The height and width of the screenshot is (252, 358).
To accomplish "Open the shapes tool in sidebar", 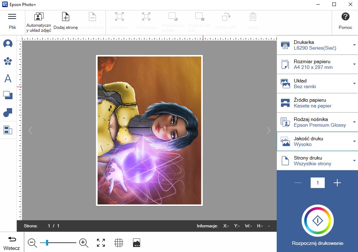I will click(x=8, y=113).
